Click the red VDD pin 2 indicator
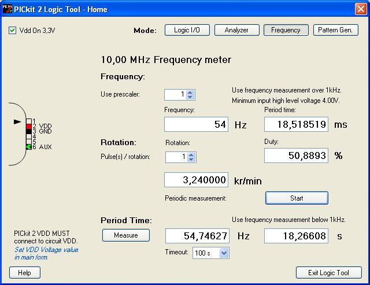This screenshot has width=370, height=285. point(29,126)
